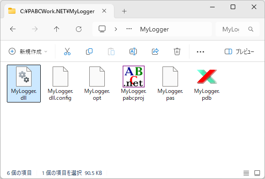Click the search magnifier icon
This screenshot has height=179, width=265.
251,29
